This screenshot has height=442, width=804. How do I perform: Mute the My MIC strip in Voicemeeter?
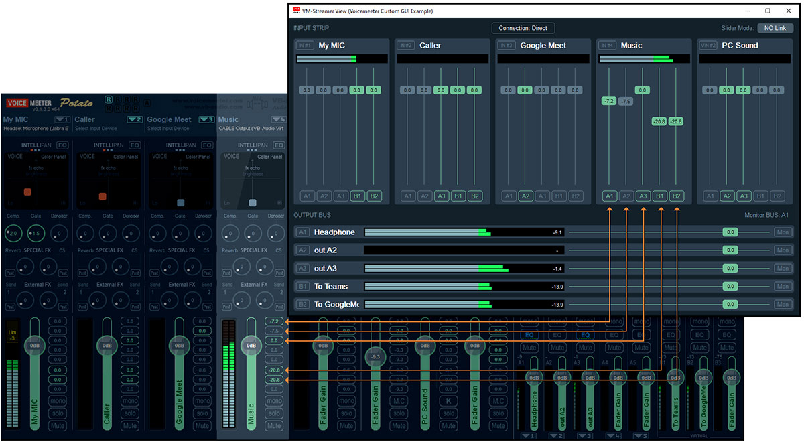pyautogui.click(x=58, y=426)
